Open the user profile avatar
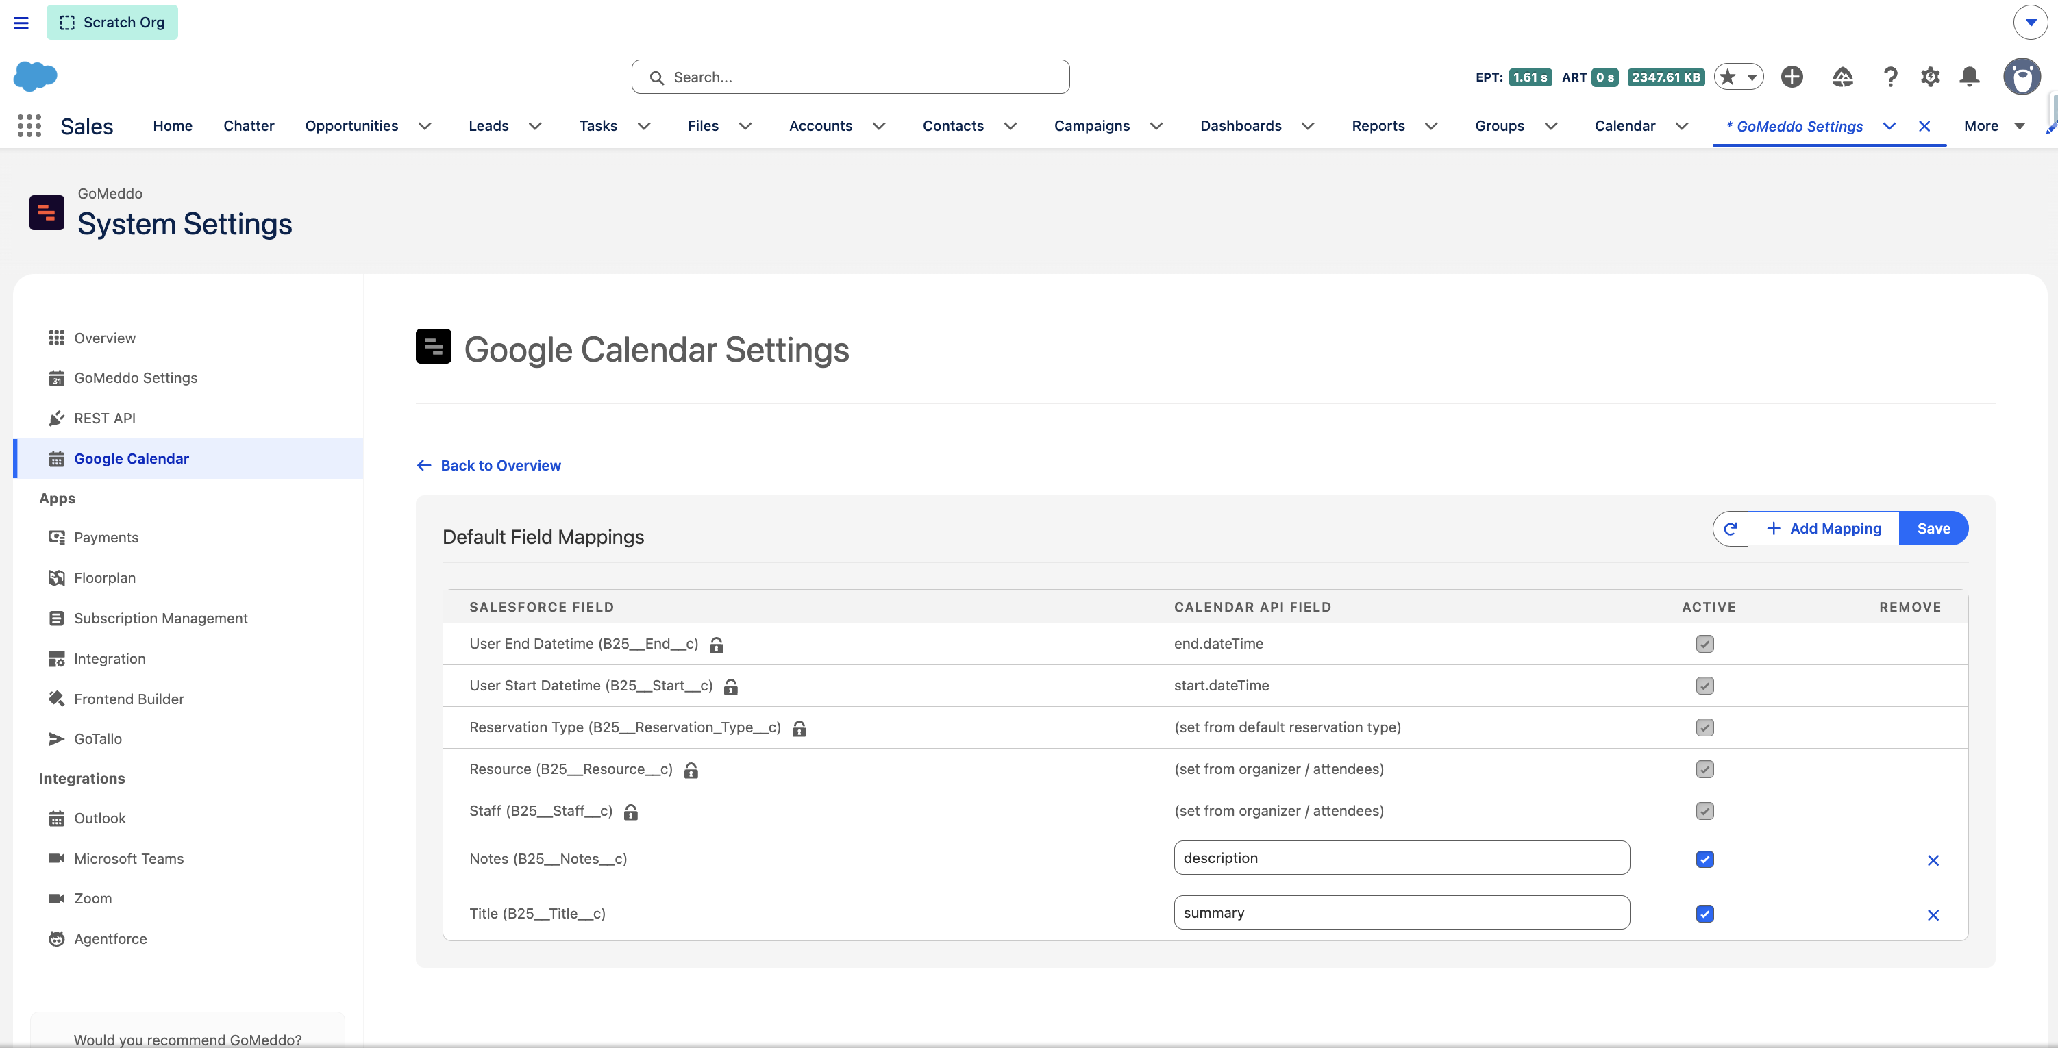 coord(2022,77)
